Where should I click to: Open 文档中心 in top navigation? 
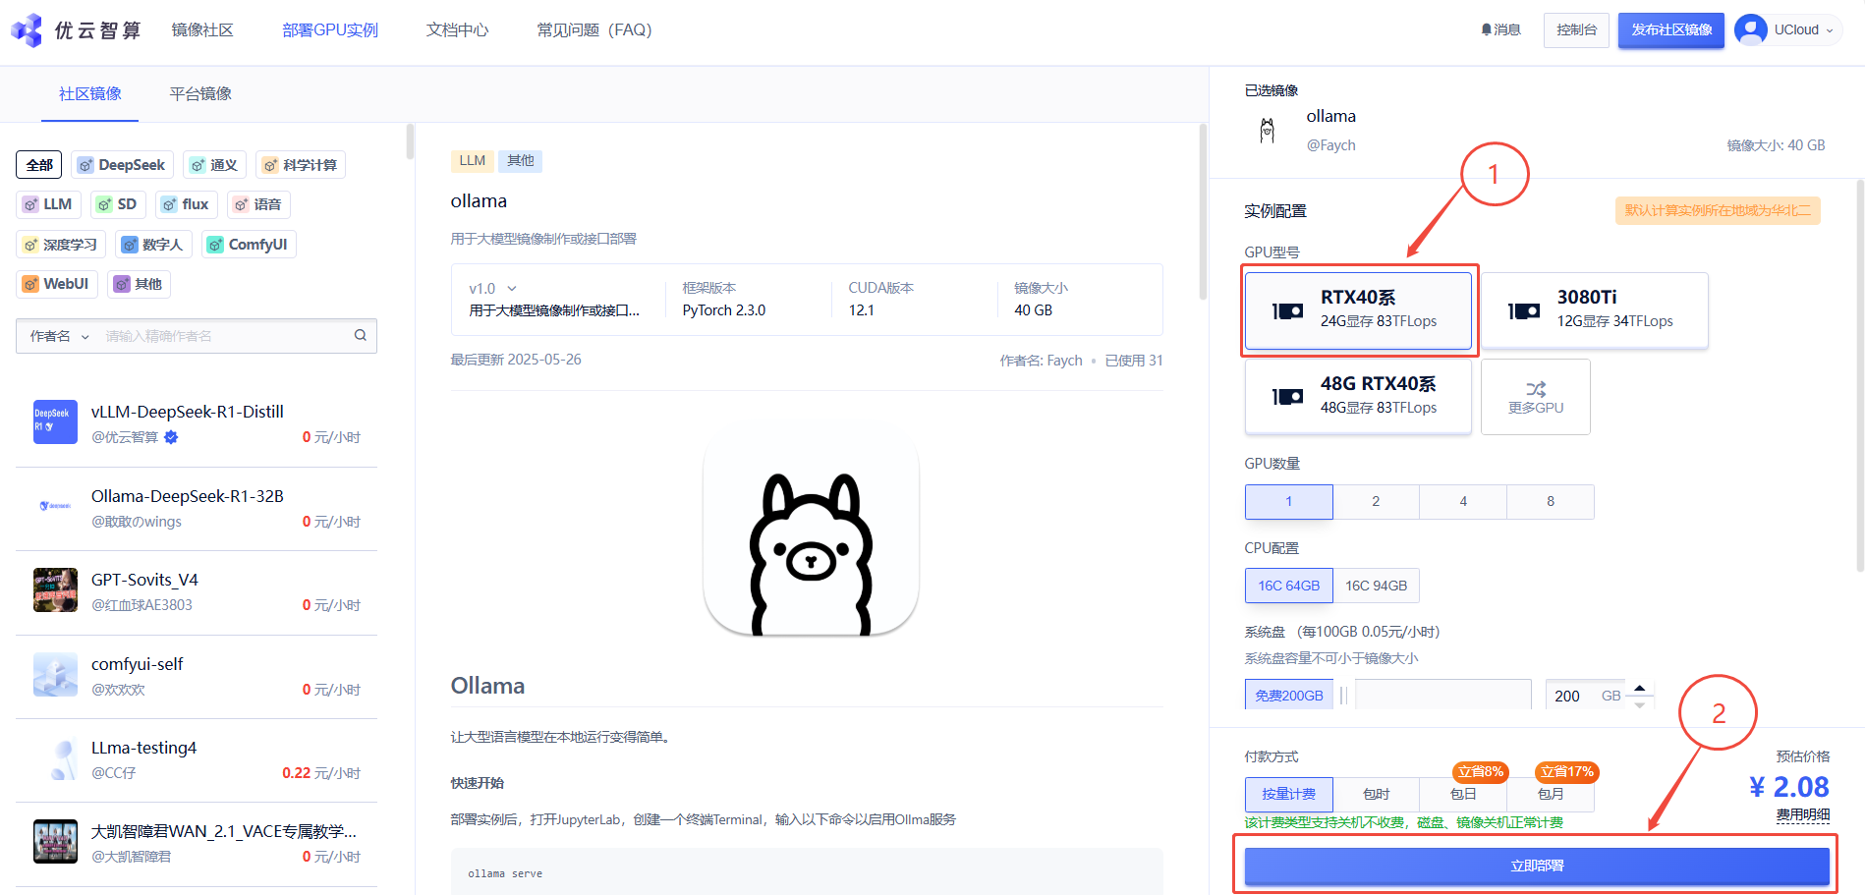[457, 29]
